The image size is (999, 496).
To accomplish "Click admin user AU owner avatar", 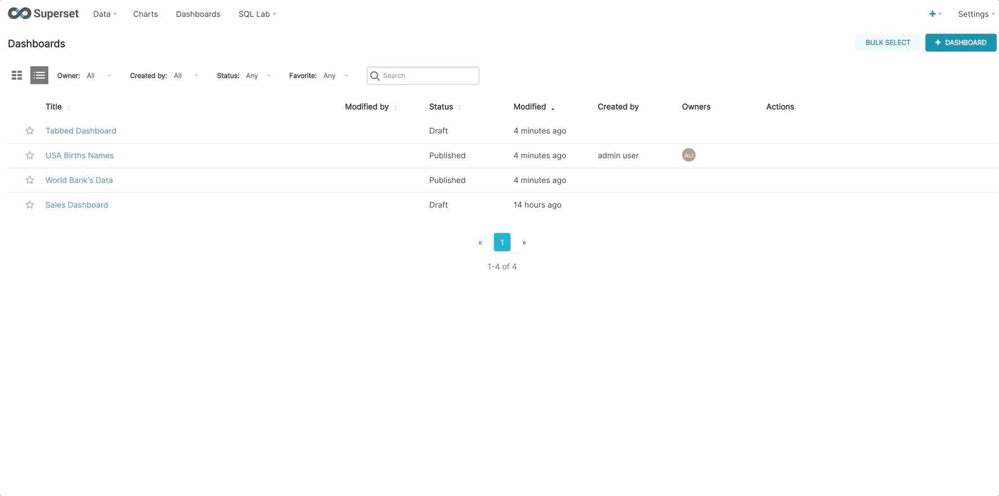I will pos(689,155).
